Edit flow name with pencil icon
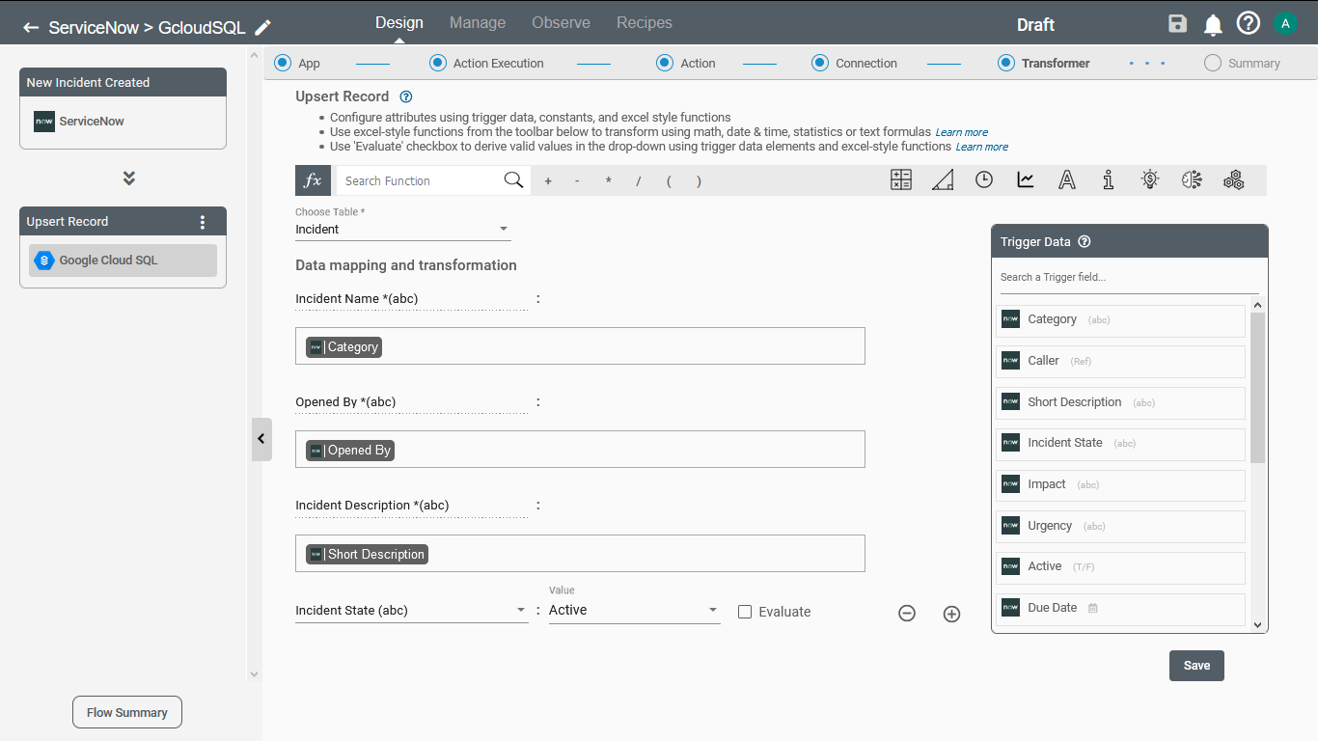Viewport: 1318px width, 741px height. click(x=263, y=27)
